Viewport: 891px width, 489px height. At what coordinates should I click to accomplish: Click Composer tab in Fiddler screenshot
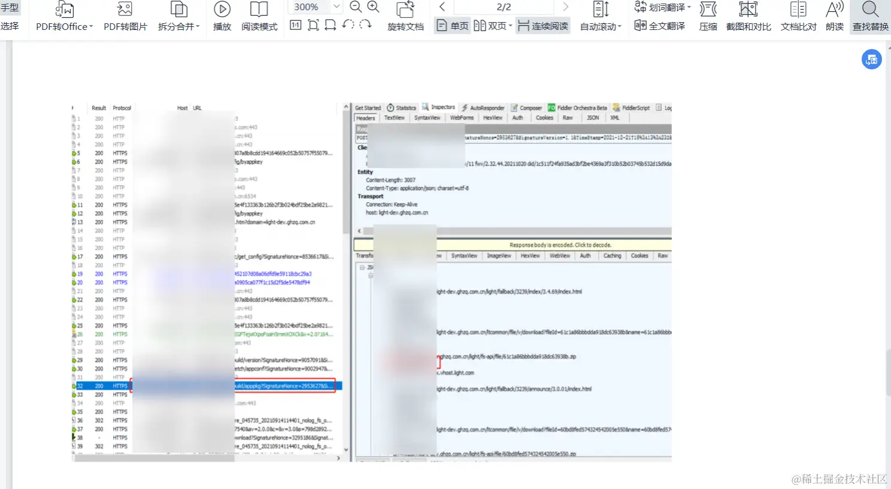pos(526,108)
